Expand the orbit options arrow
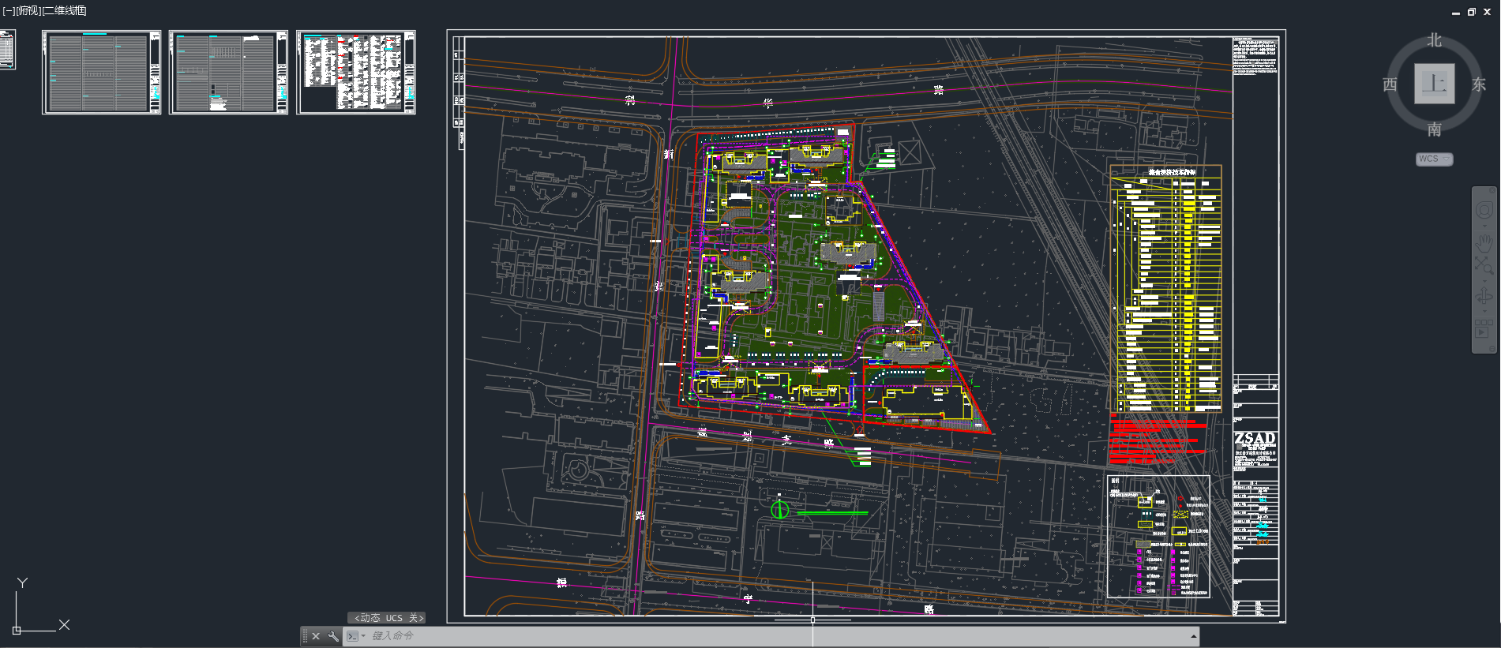1501x648 pixels. click(1484, 311)
